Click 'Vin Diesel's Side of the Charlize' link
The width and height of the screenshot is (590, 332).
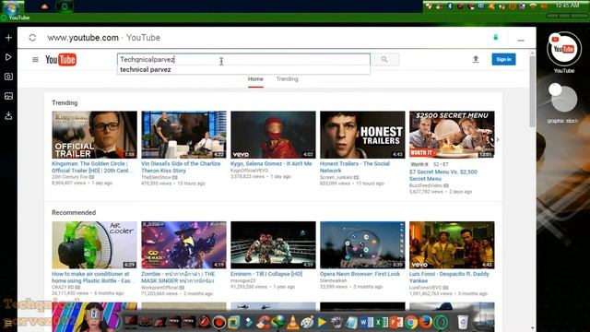(181, 167)
